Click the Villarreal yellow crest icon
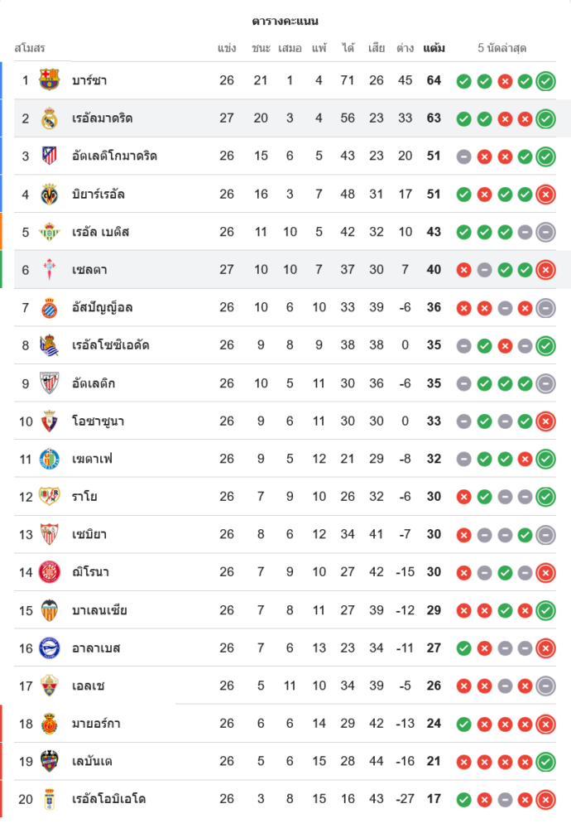Image resolution: width=571 pixels, height=828 pixels. click(50, 195)
